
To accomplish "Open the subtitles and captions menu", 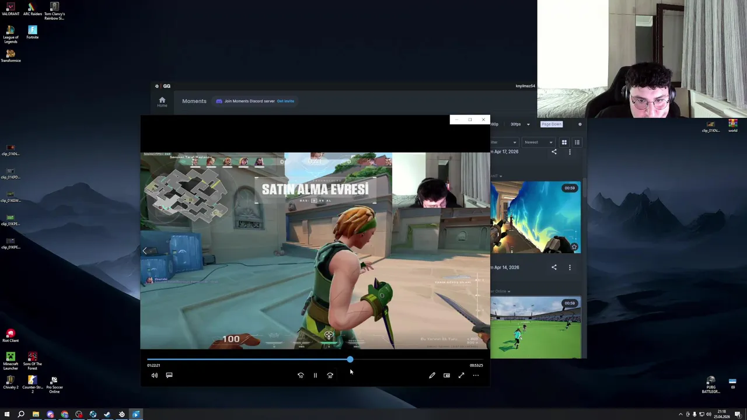I will (x=169, y=375).
